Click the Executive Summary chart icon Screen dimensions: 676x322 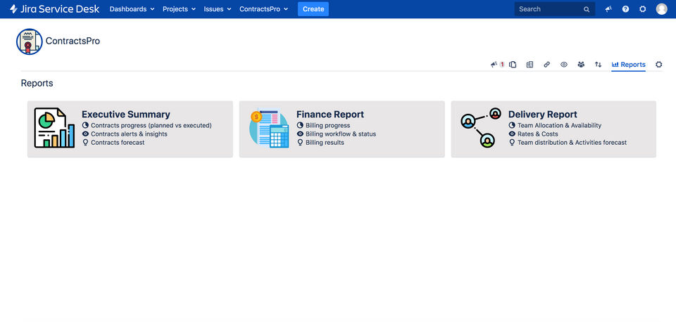[x=54, y=128]
